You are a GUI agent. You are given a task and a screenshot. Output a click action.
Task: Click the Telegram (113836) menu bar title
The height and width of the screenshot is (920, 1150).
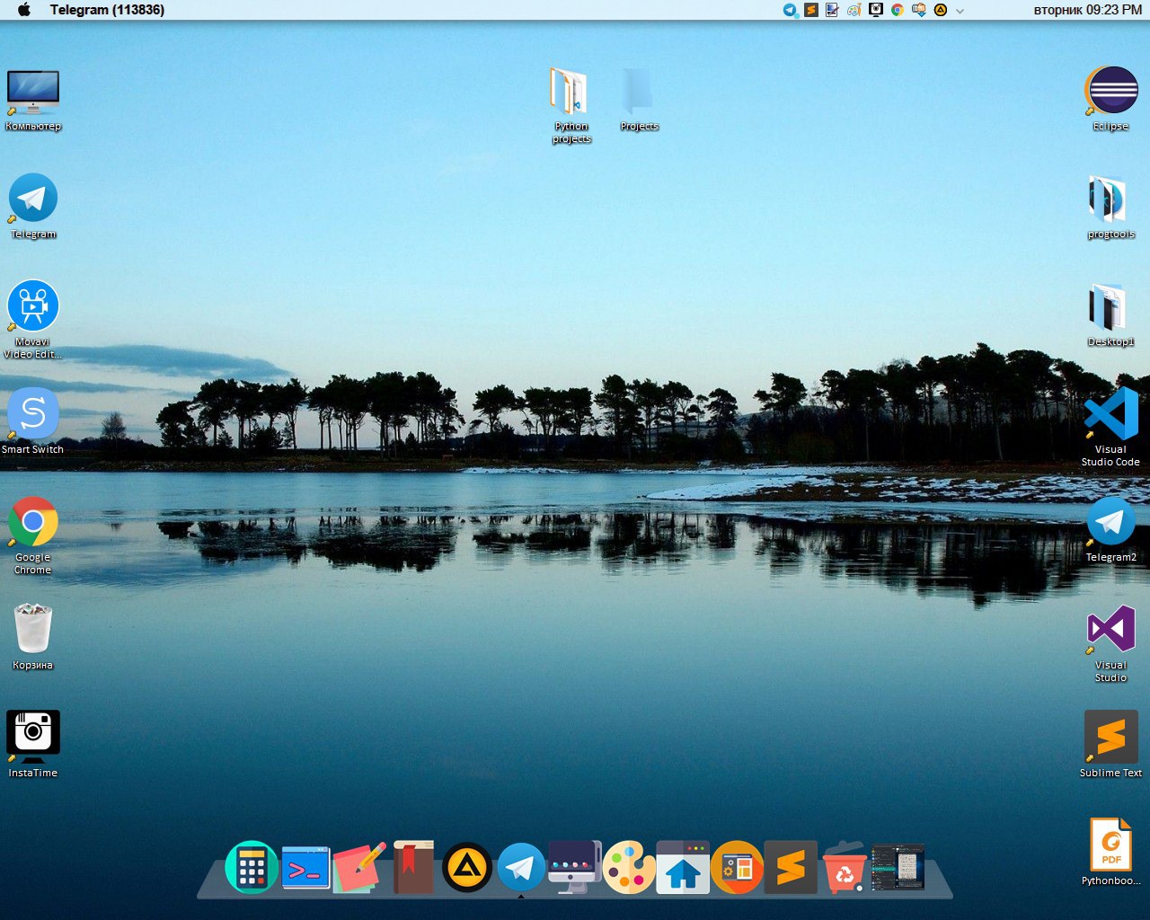tap(107, 10)
